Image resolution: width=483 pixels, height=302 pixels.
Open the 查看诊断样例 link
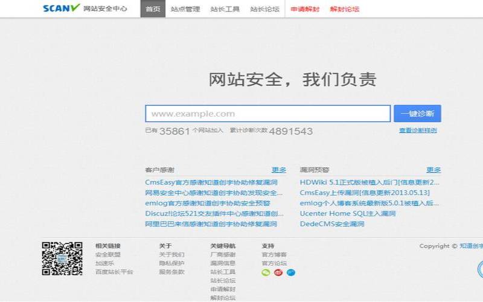(x=418, y=130)
